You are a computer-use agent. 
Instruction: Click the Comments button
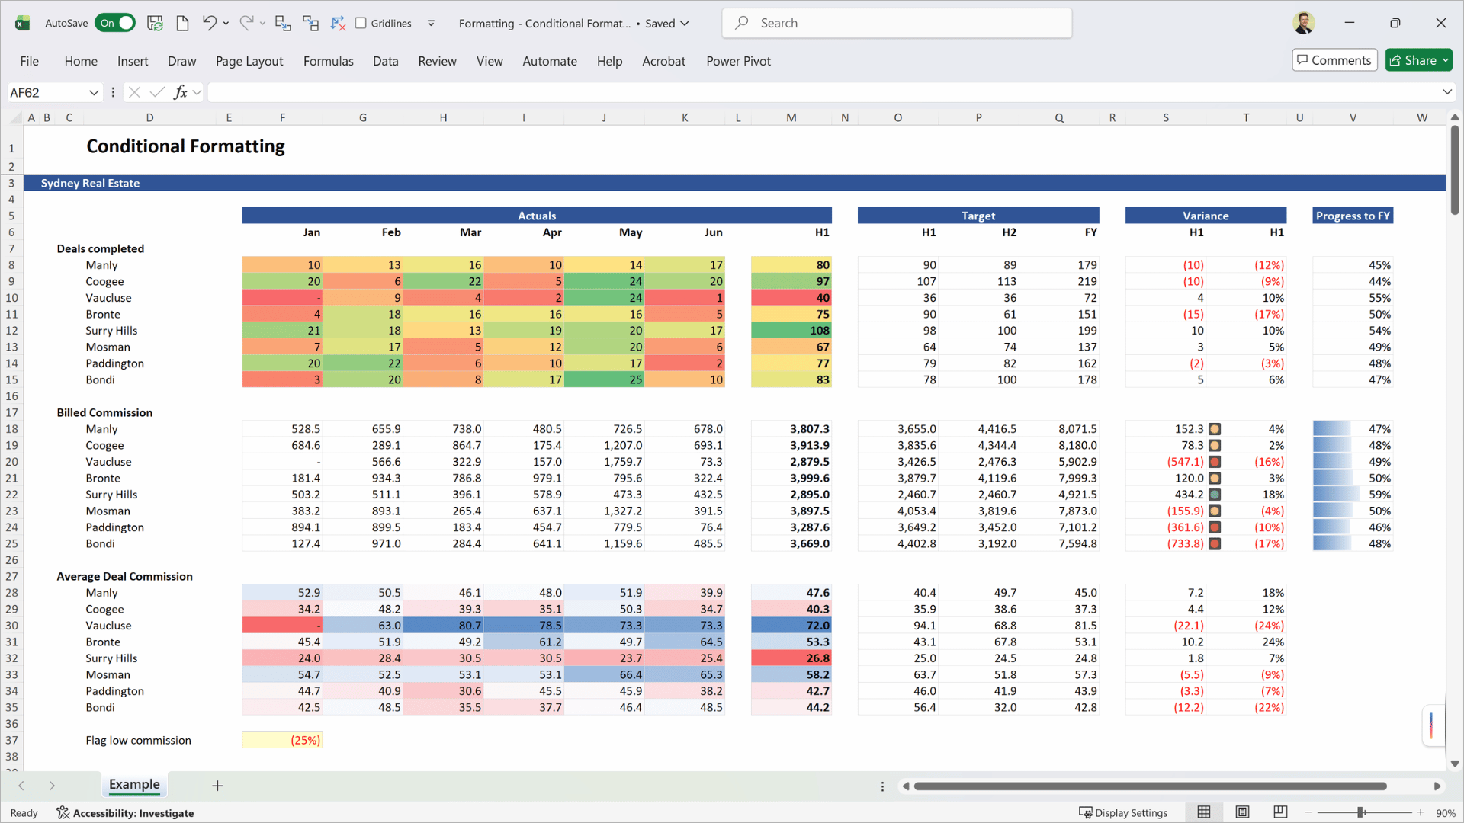coord(1334,60)
